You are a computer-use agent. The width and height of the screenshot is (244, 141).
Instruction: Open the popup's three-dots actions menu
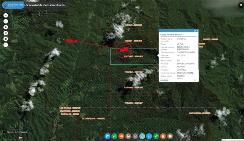point(195,80)
